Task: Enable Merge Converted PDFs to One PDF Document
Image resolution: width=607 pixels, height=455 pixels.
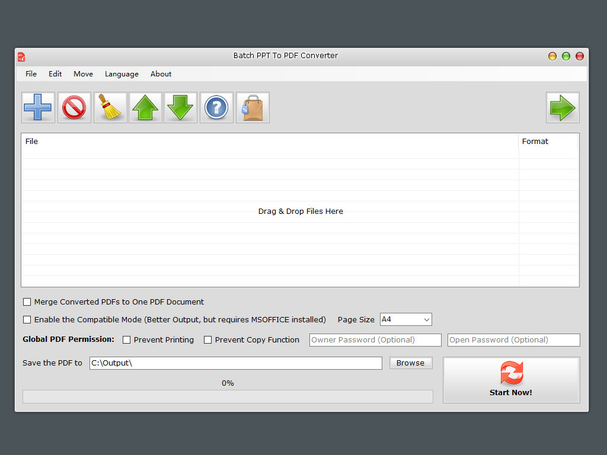Action: coord(27,302)
